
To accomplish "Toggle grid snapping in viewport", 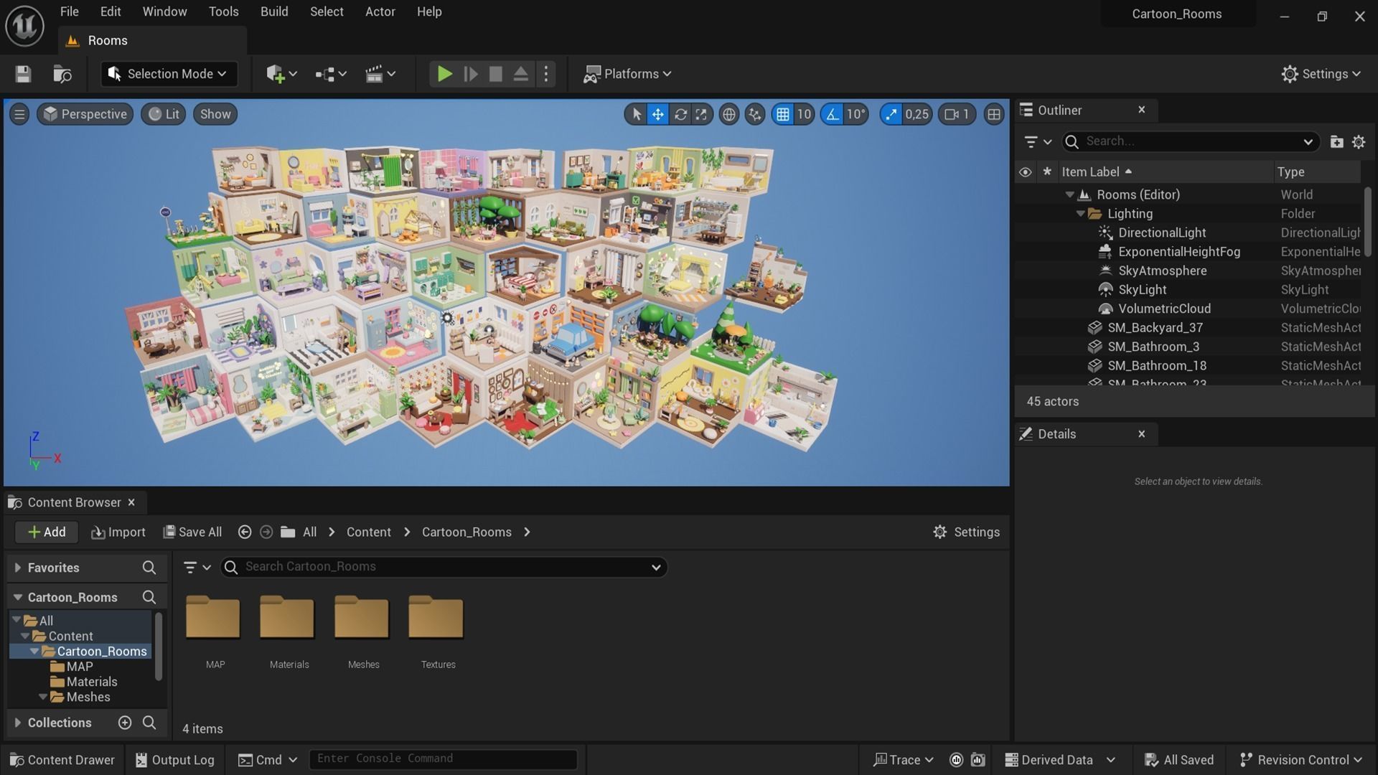I will (x=782, y=114).
